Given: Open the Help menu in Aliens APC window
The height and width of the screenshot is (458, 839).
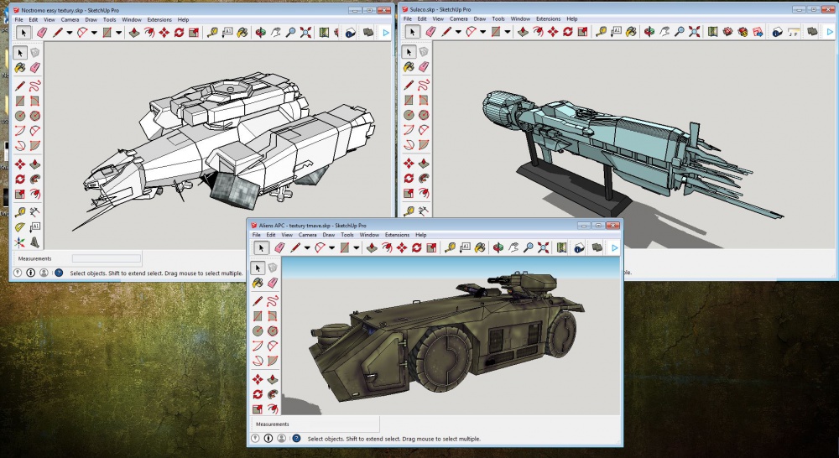Looking at the screenshot, I should point(421,235).
